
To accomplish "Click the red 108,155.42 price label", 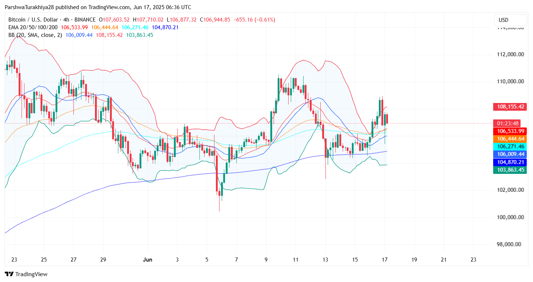I will (510, 107).
